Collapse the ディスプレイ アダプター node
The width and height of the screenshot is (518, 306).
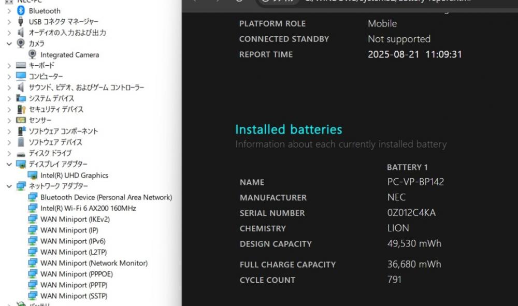point(9,164)
